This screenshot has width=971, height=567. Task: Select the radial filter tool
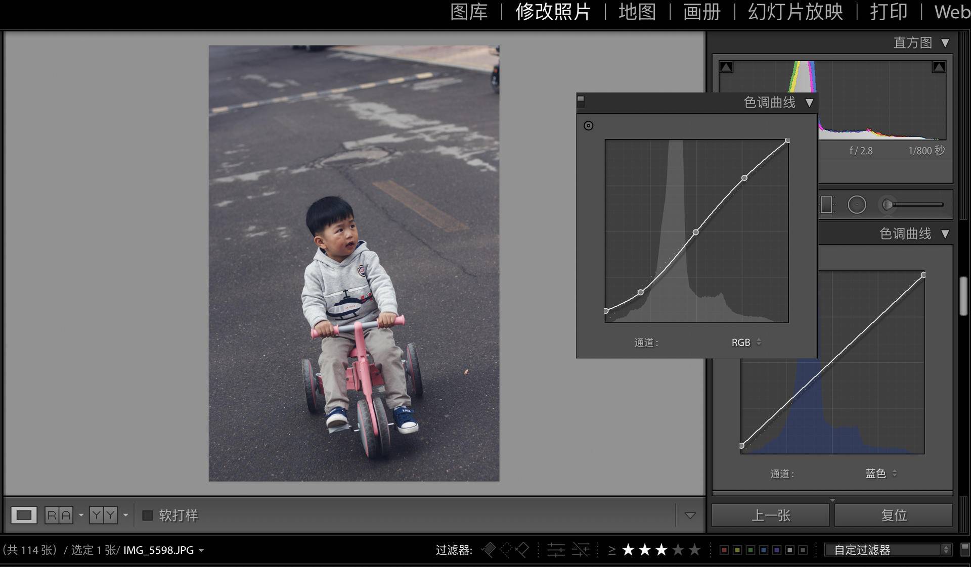click(857, 205)
